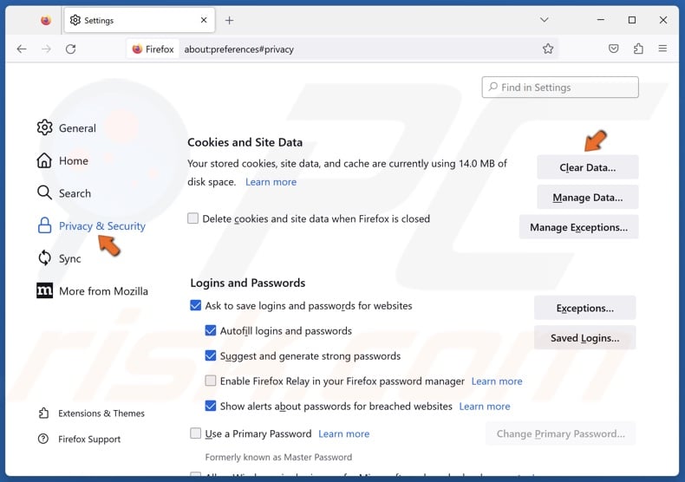Select Privacy & Security category
This screenshot has width=685, height=482.
click(x=91, y=225)
